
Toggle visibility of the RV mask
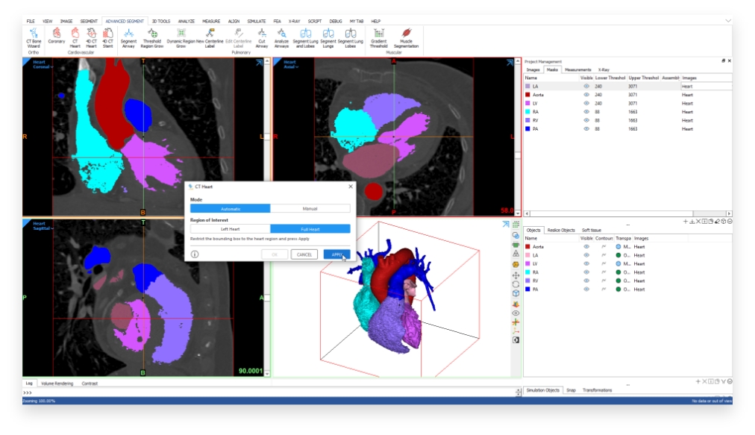click(586, 120)
